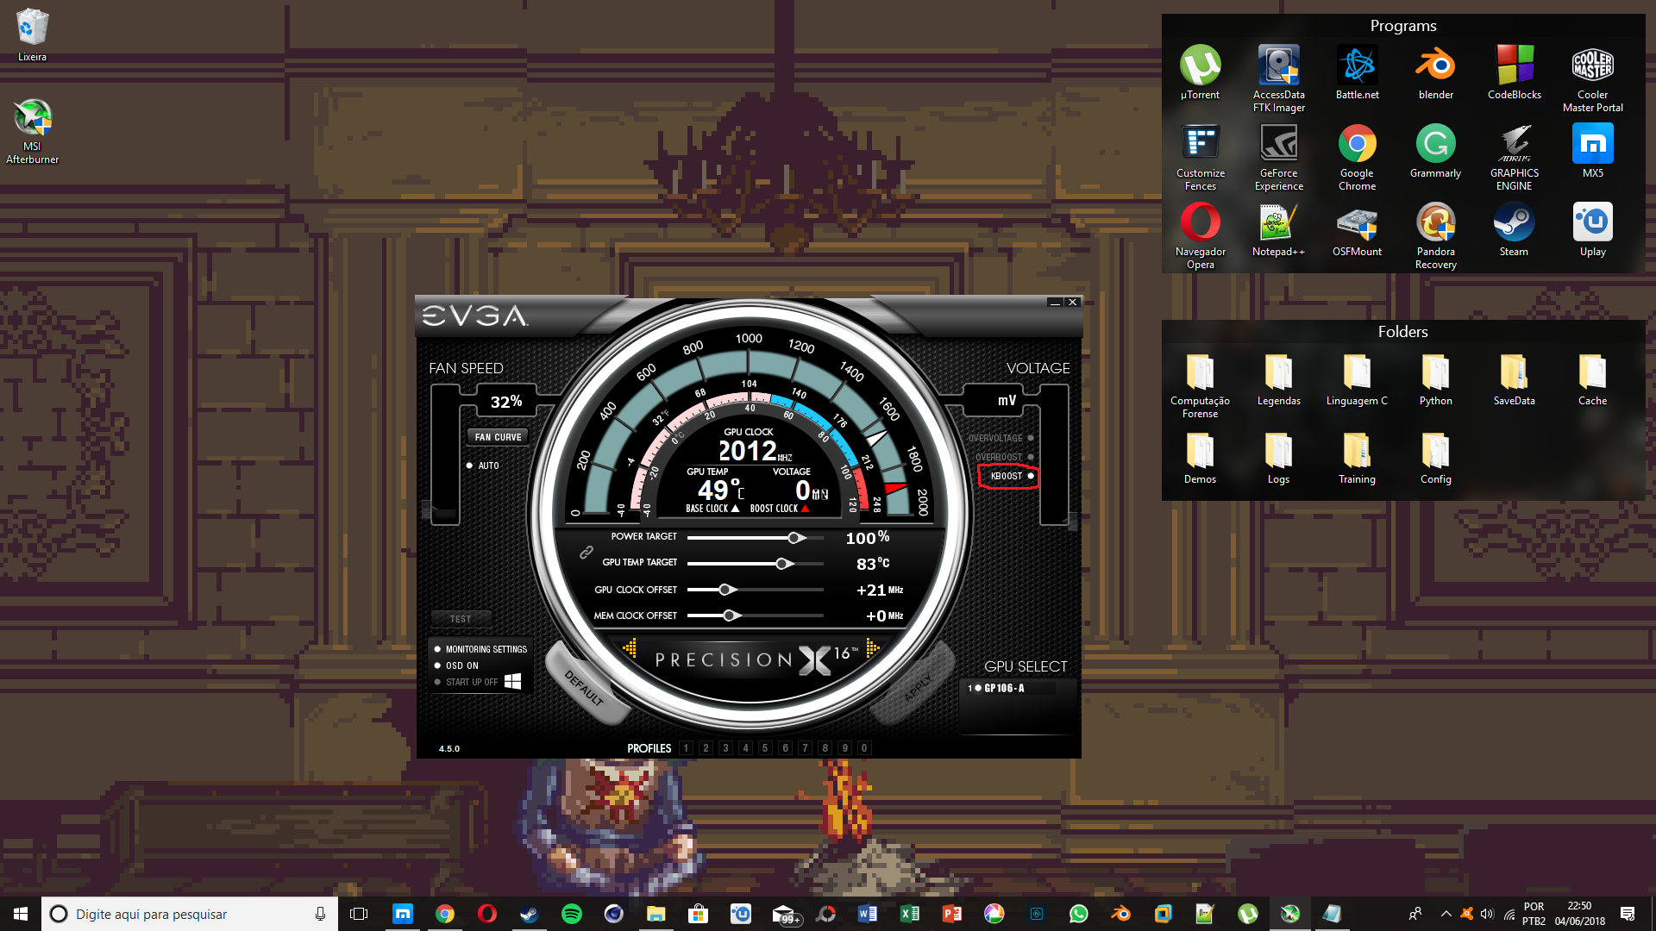Launch the GeForce Experience icon
1656x931 pixels.
pos(1278,157)
